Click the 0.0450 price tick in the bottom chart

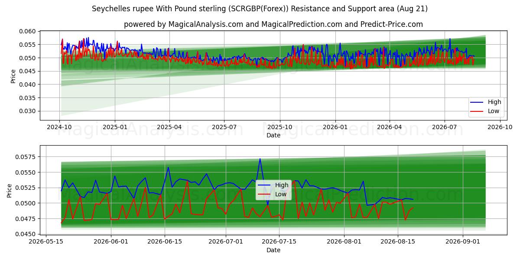pyautogui.click(x=26, y=234)
